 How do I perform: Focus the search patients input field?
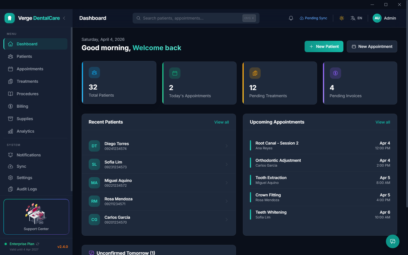tap(196, 18)
